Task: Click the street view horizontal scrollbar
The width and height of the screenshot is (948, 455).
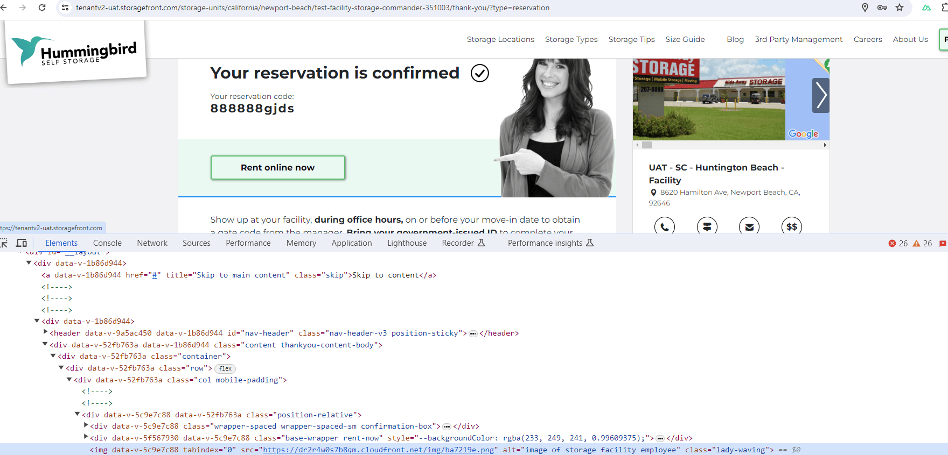Action: 731,145
